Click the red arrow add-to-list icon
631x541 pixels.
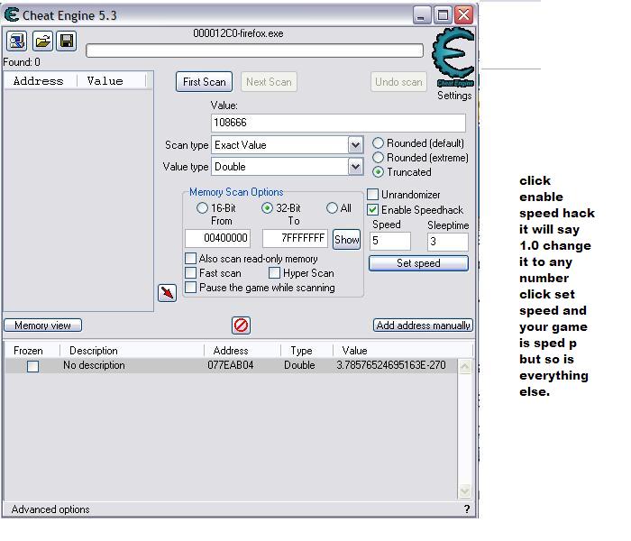point(167,293)
